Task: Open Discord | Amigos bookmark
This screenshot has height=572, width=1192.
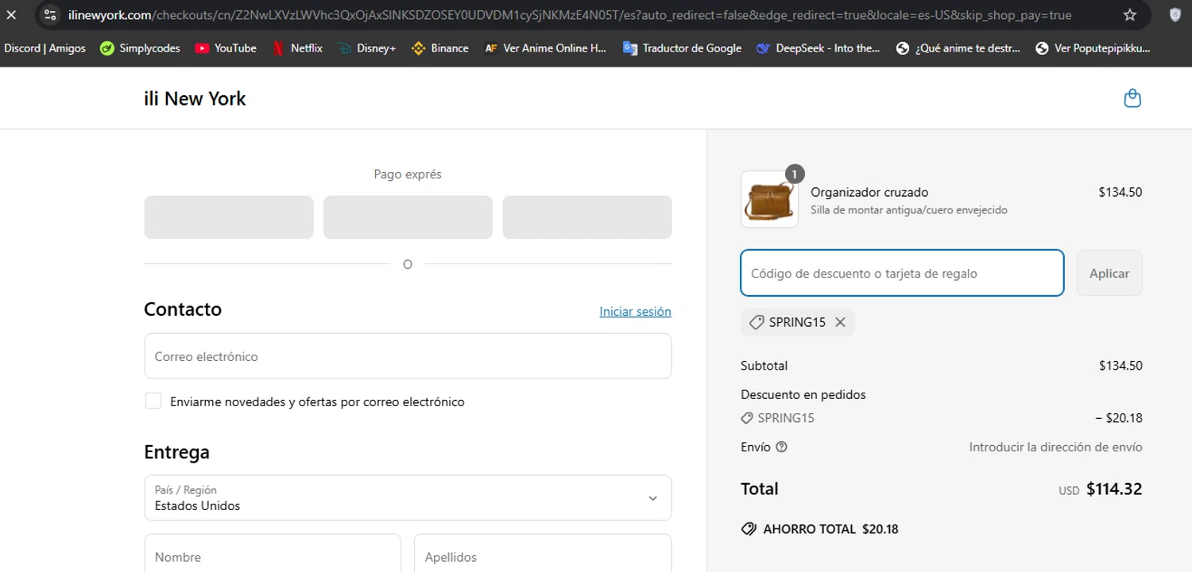Action: click(x=45, y=48)
